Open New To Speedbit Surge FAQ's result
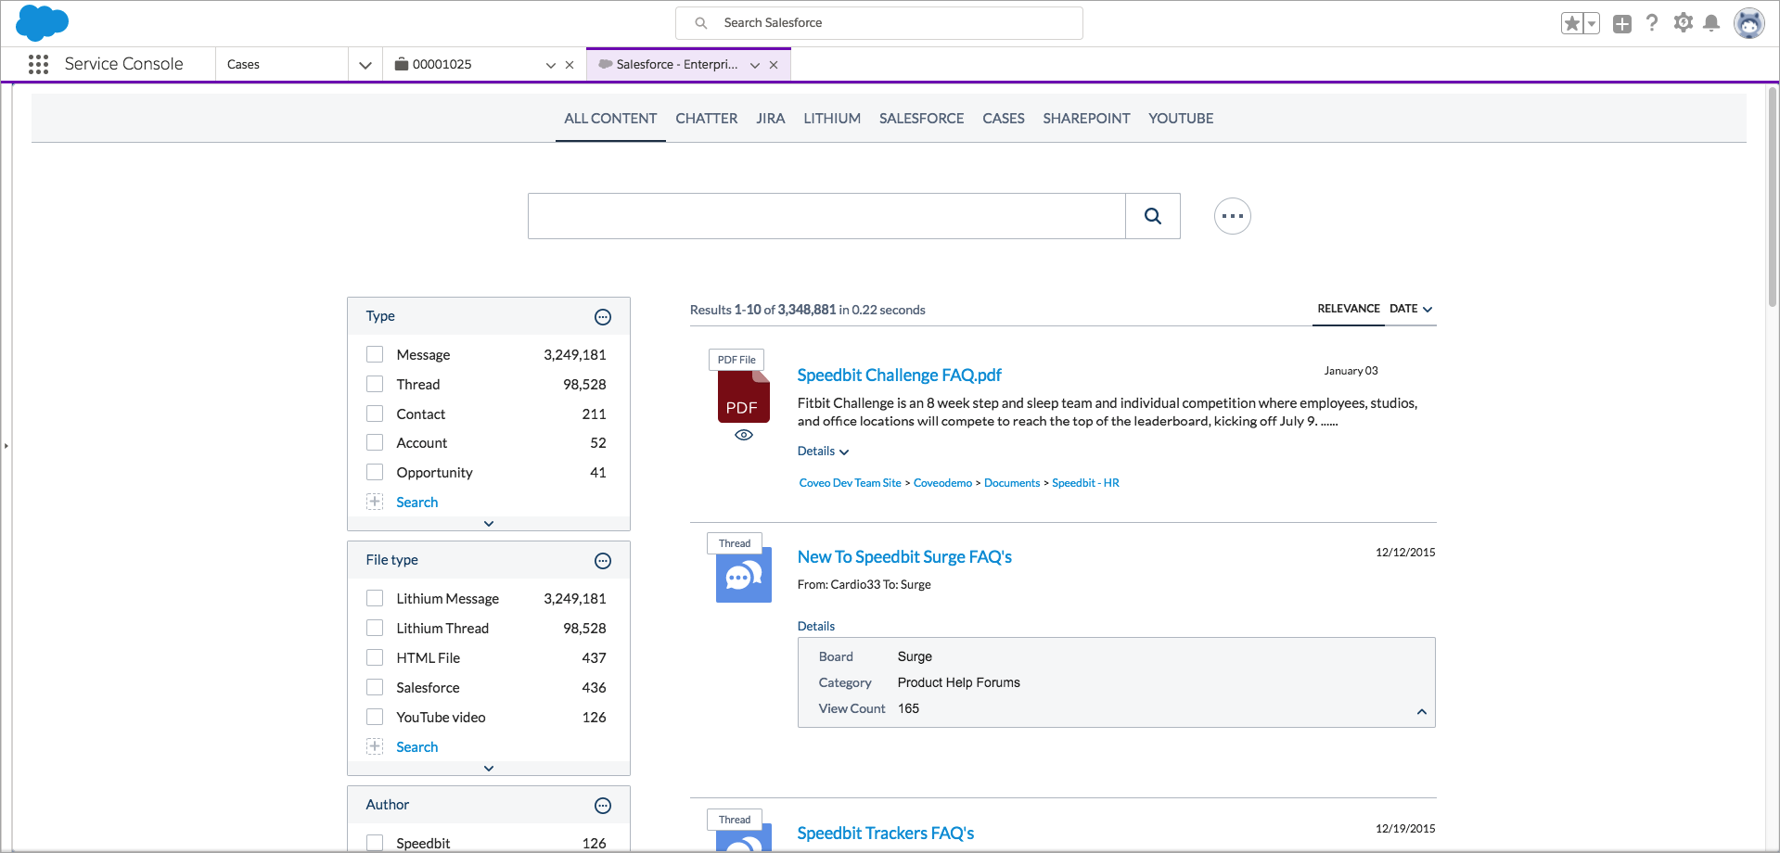The width and height of the screenshot is (1780, 853). click(904, 557)
